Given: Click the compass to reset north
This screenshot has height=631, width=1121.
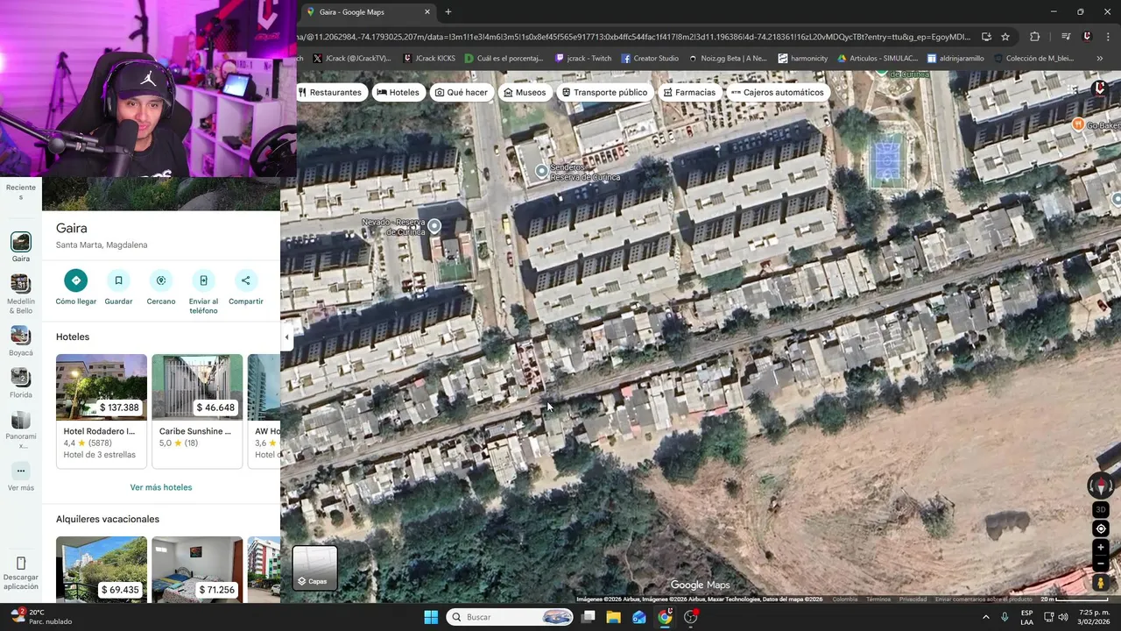Looking at the screenshot, I should coord(1101,486).
